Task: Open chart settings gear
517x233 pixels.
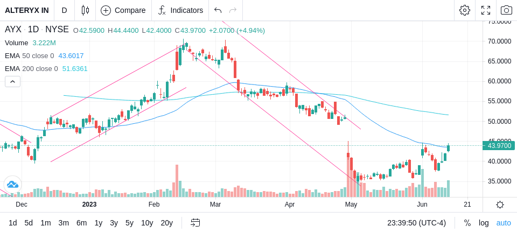Action: [465, 10]
